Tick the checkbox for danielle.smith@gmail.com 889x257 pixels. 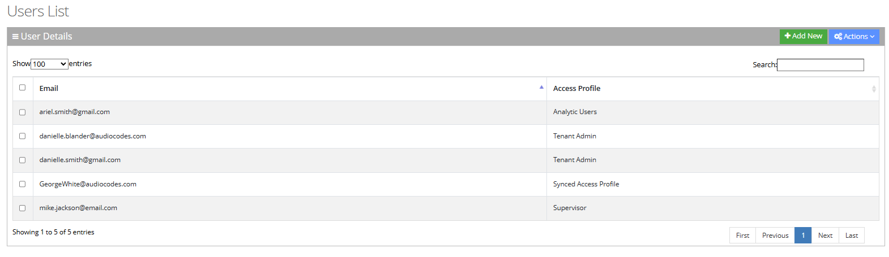(x=23, y=160)
